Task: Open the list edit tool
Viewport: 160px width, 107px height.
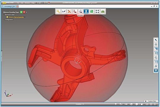Action: coord(64,11)
